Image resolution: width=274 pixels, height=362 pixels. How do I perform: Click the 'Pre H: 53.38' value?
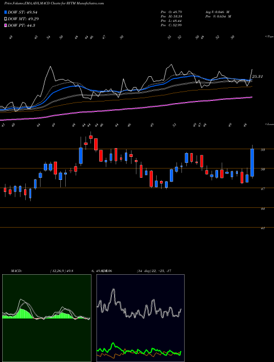tap(171, 16)
